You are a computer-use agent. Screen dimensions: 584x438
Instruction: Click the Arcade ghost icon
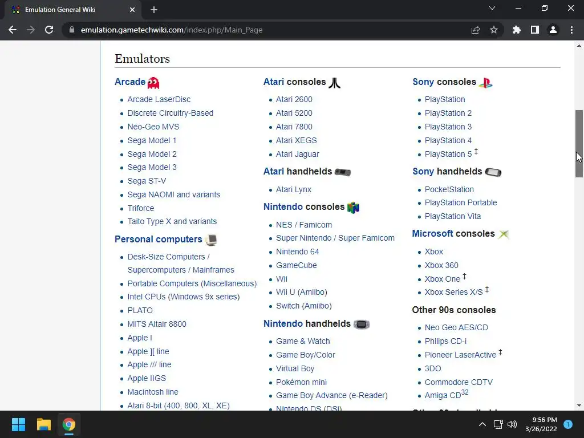point(153,83)
